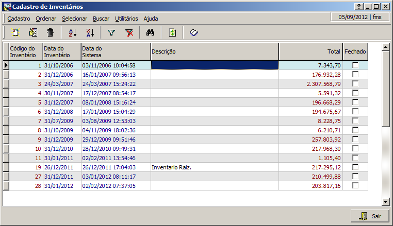This screenshot has width=393, height=226.
Task: Click the scrollbar down arrow
Action: [385, 201]
